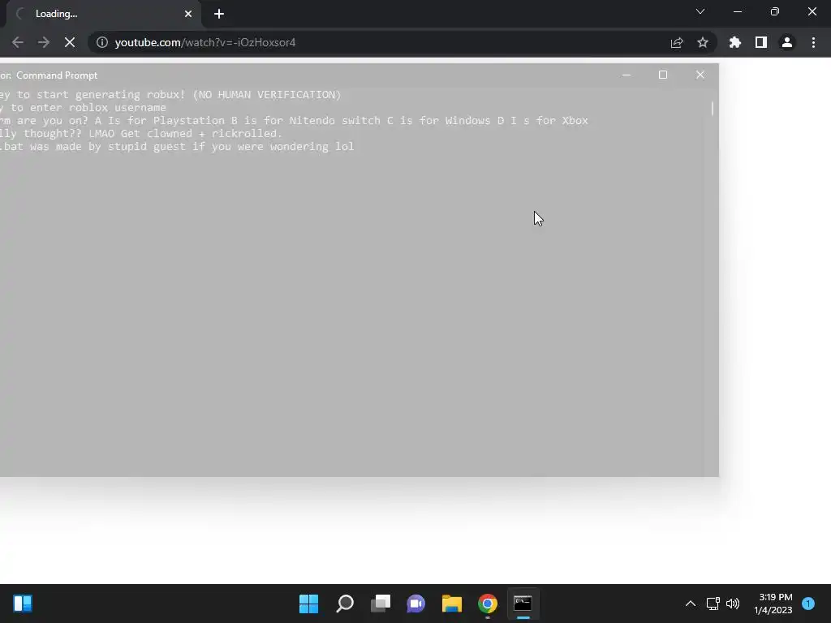Screen dimensions: 831x623
Task: Select the Loading... tab
Action: pyautogui.click(x=104, y=14)
